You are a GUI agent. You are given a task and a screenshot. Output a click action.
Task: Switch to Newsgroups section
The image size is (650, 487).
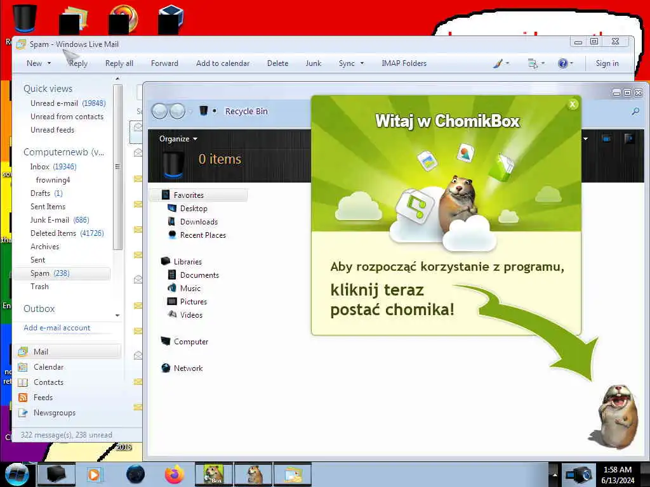(x=55, y=413)
